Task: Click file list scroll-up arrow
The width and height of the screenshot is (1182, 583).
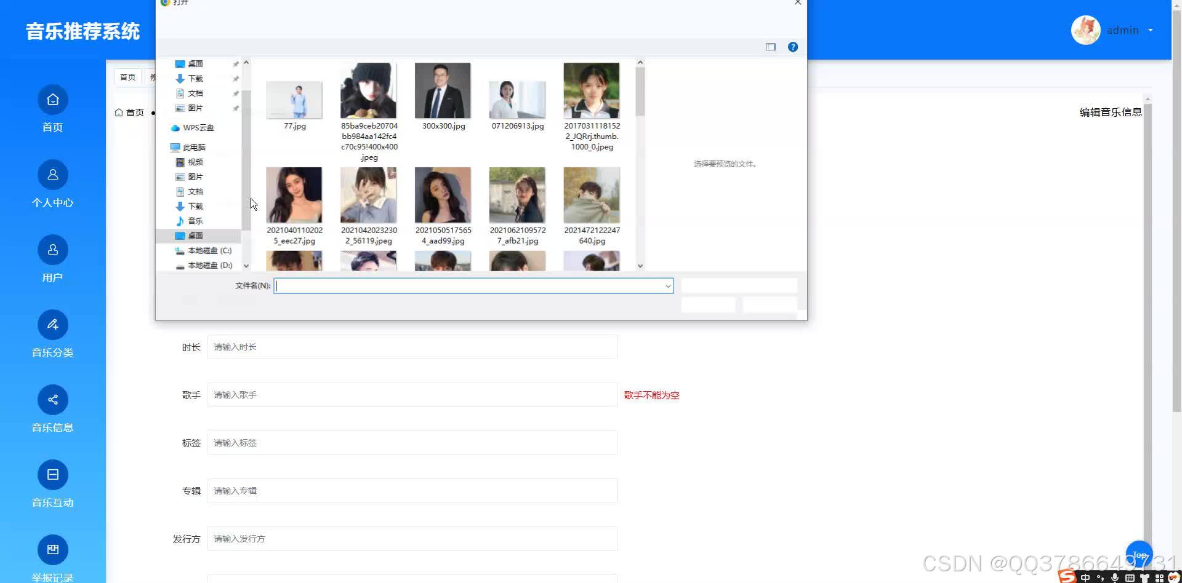Action: 640,62
